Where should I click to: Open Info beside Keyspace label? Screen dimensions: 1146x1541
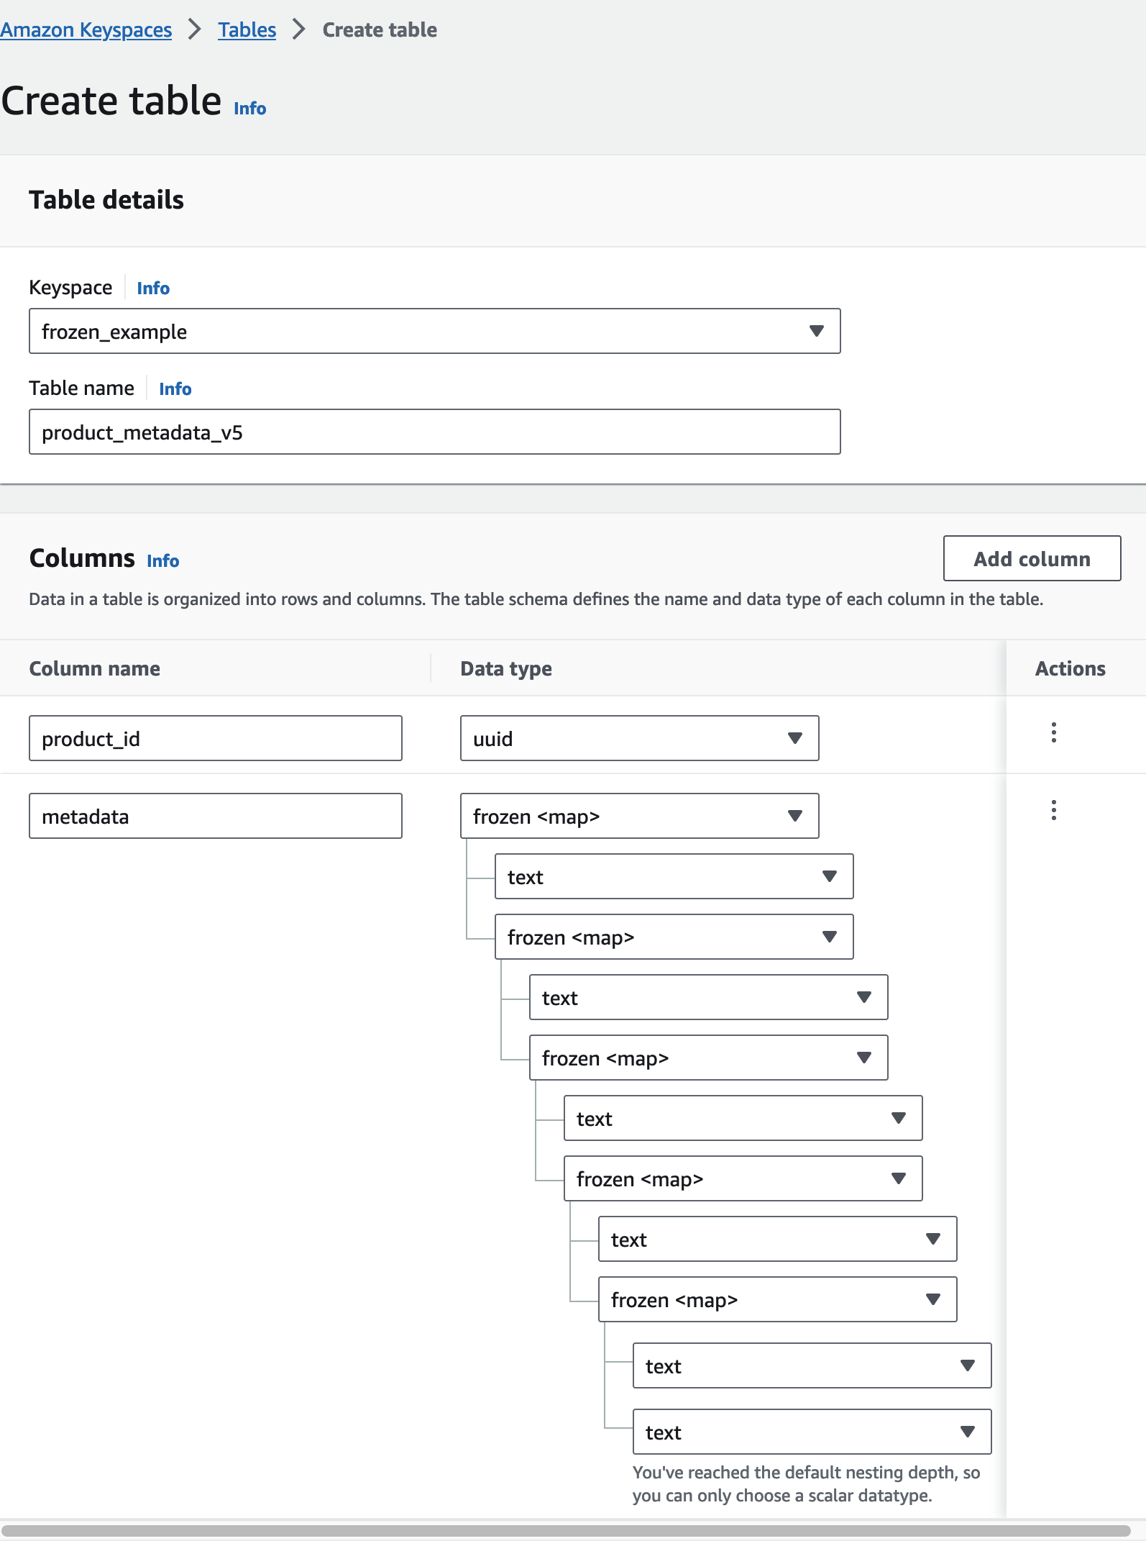coord(153,288)
